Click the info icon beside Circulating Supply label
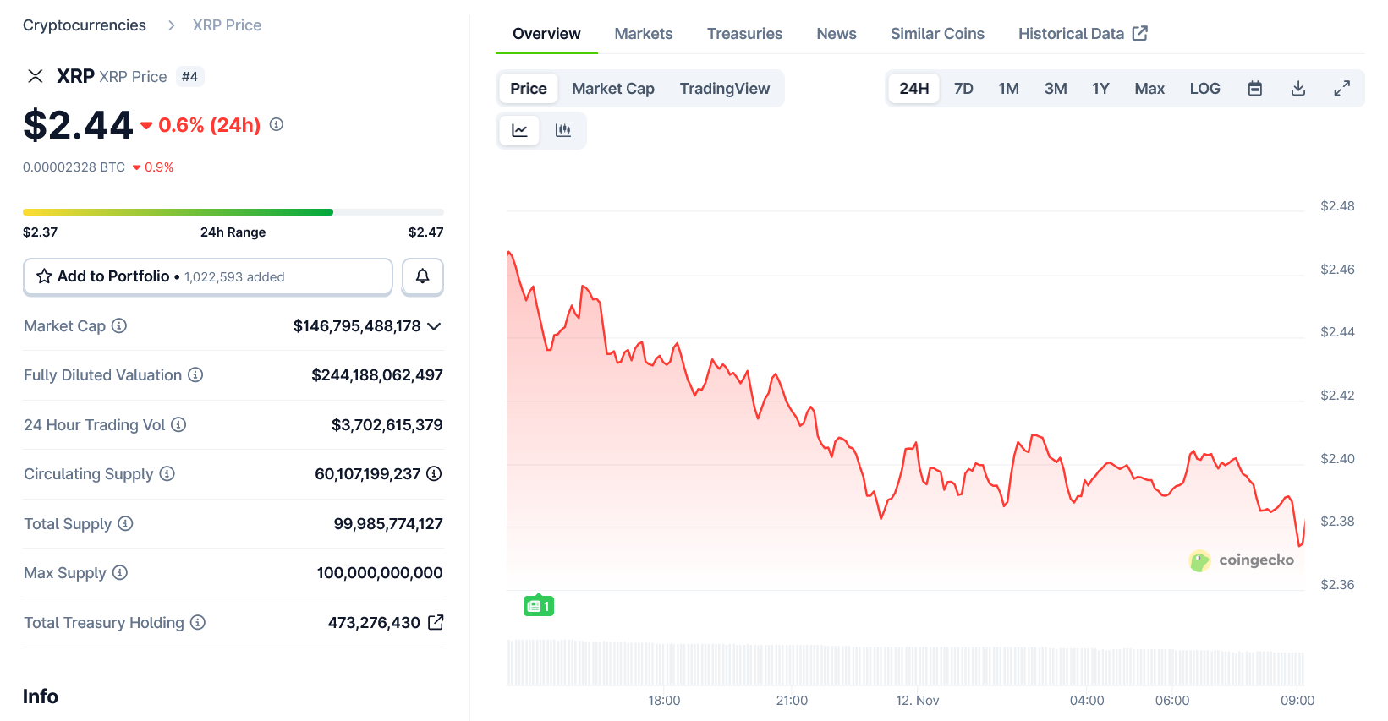1388x721 pixels. [x=167, y=473]
